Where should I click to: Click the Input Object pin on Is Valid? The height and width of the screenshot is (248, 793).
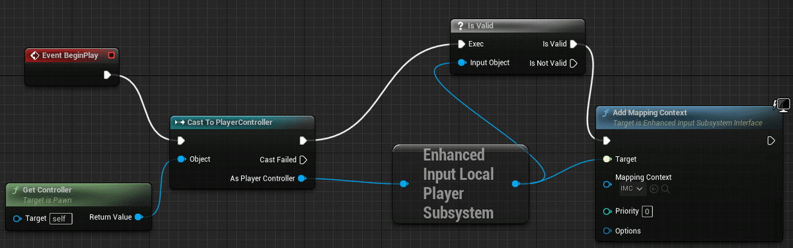(x=462, y=63)
